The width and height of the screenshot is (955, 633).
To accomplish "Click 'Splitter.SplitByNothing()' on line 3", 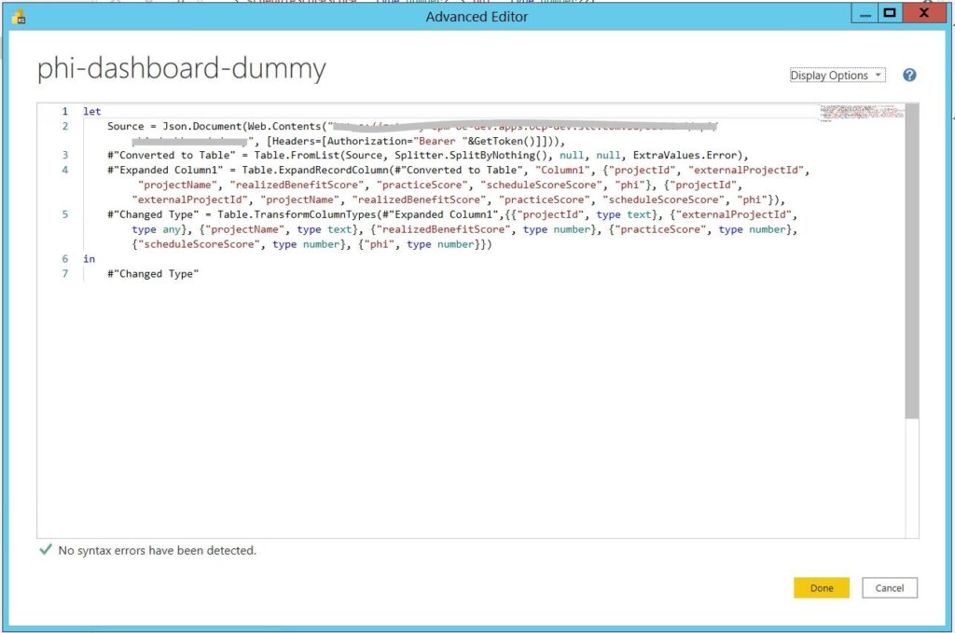I will [471, 155].
